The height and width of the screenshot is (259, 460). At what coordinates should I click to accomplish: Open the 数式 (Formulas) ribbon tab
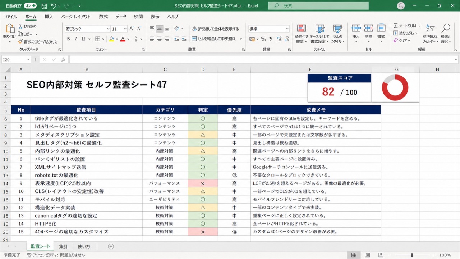[x=103, y=17]
